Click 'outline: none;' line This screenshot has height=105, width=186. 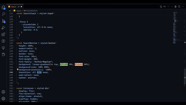(27, 51)
